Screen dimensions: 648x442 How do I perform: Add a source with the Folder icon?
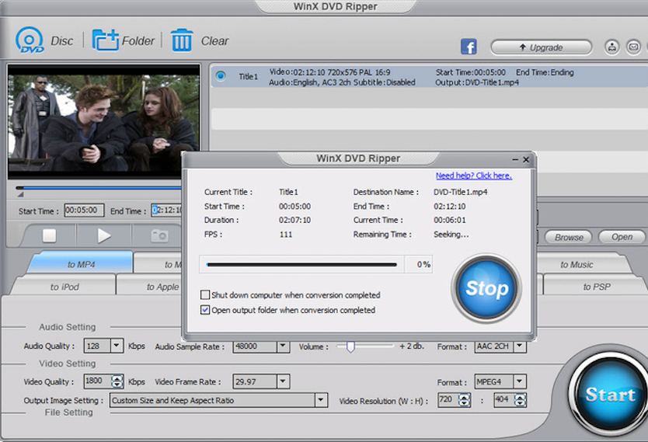106,40
